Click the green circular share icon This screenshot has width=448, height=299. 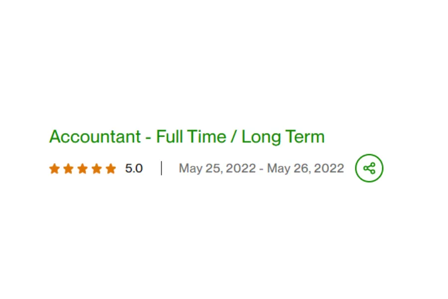click(x=369, y=168)
